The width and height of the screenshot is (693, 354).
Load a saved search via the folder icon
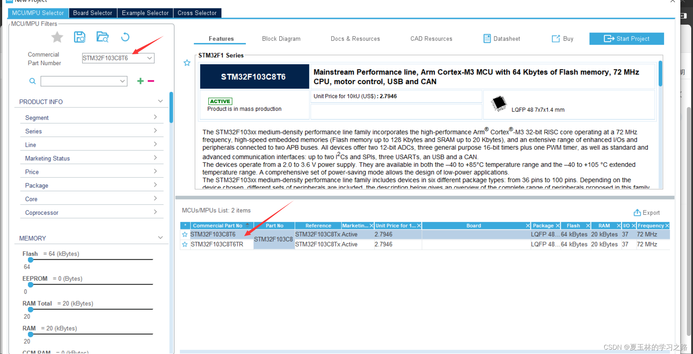click(102, 37)
